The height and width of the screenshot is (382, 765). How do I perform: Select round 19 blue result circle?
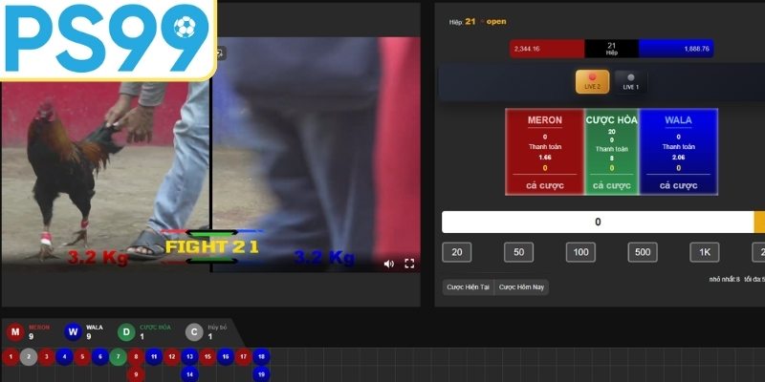point(262,374)
